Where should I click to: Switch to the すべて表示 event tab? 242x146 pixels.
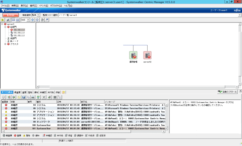click(x=7, y=92)
